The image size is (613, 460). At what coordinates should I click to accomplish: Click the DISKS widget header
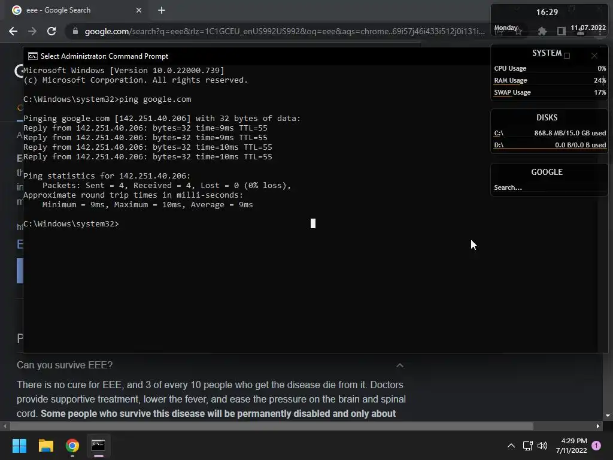tap(547, 118)
